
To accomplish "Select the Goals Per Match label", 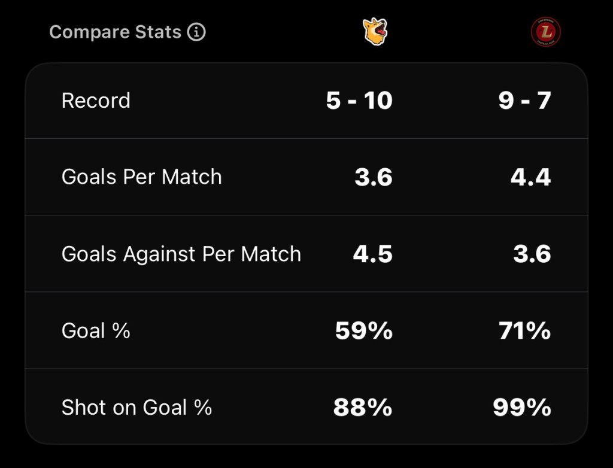I will (141, 177).
